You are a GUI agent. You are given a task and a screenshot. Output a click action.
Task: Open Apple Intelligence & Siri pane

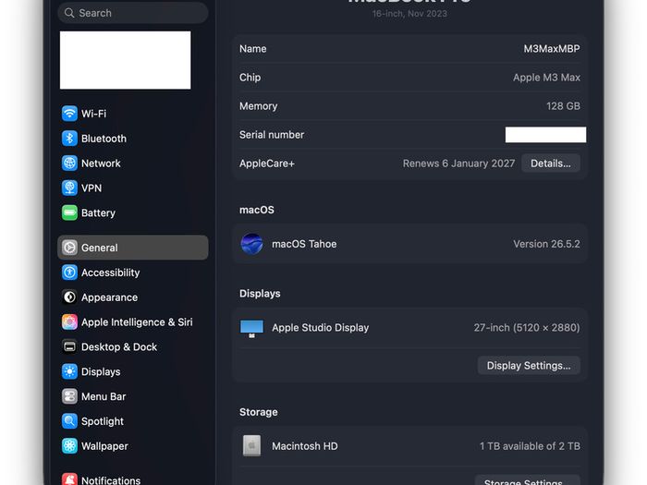[x=133, y=321]
